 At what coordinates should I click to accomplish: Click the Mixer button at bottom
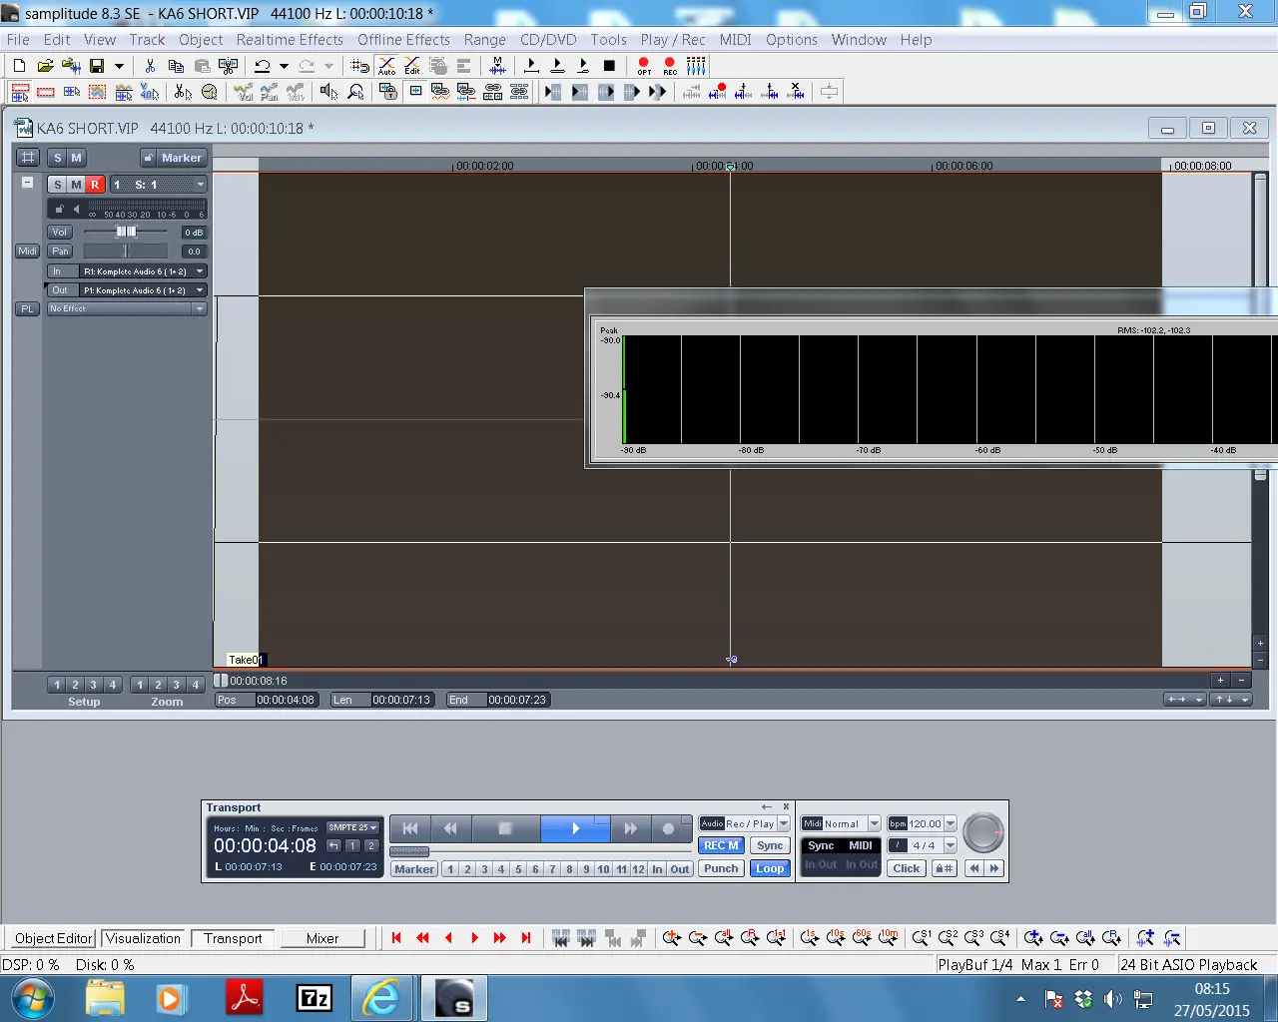click(322, 938)
